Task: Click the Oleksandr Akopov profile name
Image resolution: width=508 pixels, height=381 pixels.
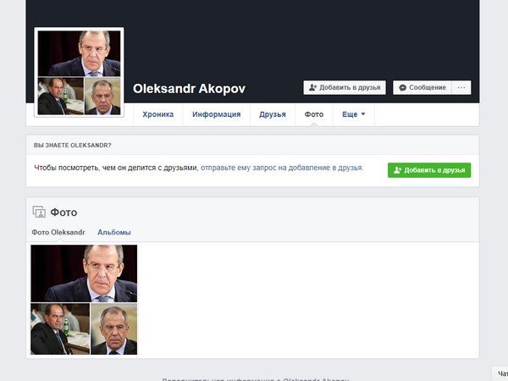Action: tap(189, 88)
